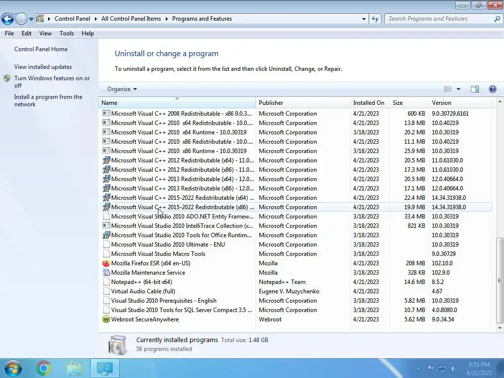Select Microsoft Visual Studio 2010 Ultimate - ENU

(296, 244)
